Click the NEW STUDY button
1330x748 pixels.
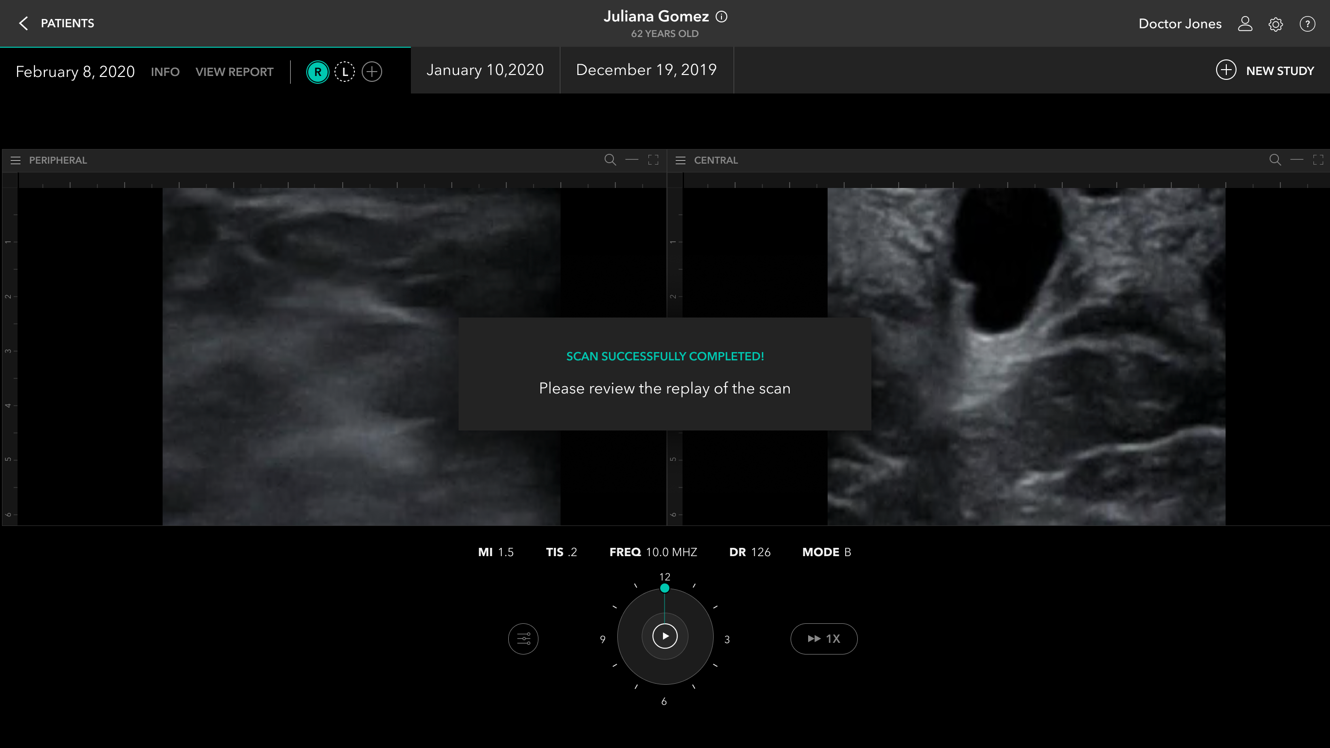[x=1264, y=70]
